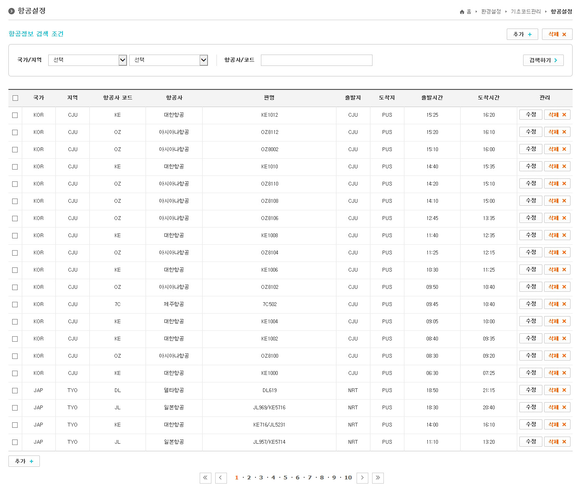Viewport: 581px width, 492px height.
Task: Delete the DL619 flight row
Action: [x=557, y=390]
